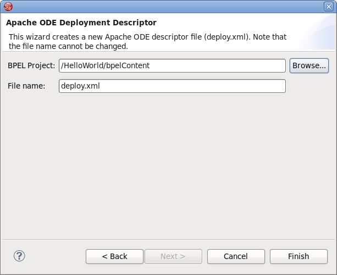Click the Browse... button for BPEL Project
This screenshot has height=275, width=337.
click(309, 65)
